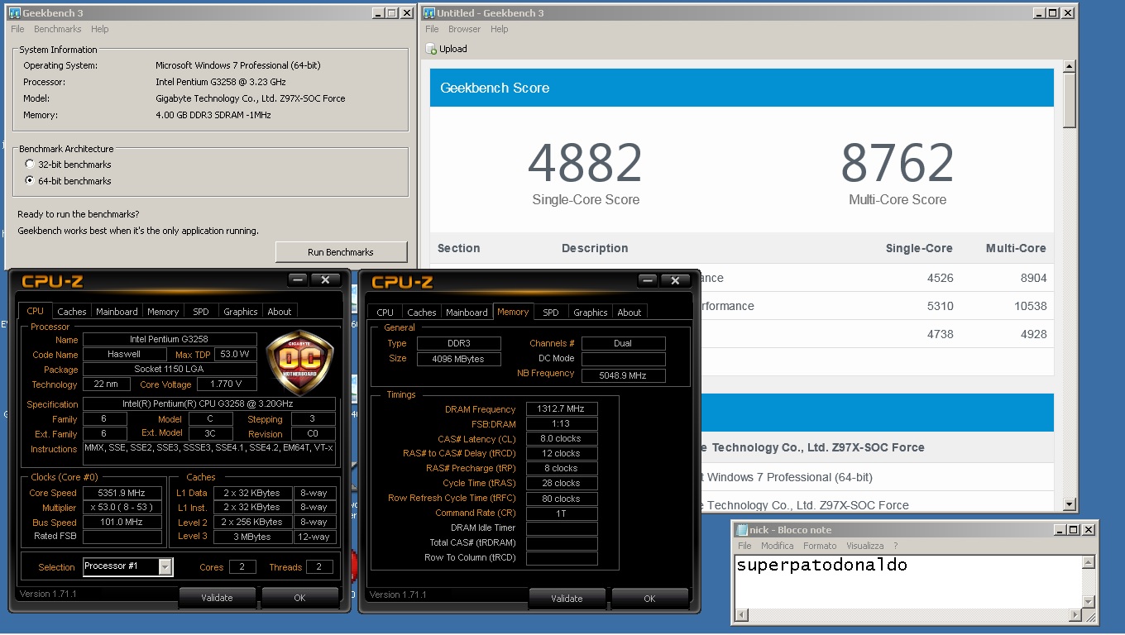Open Visualizza menu in Notepad
Screen dimensions: 1125x635
tap(865, 546)
